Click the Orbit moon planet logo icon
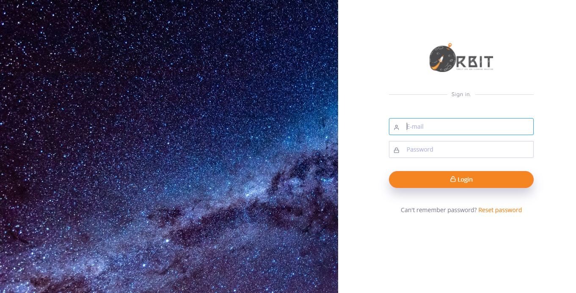Screen dimensions: 576x293 [443, 58]
